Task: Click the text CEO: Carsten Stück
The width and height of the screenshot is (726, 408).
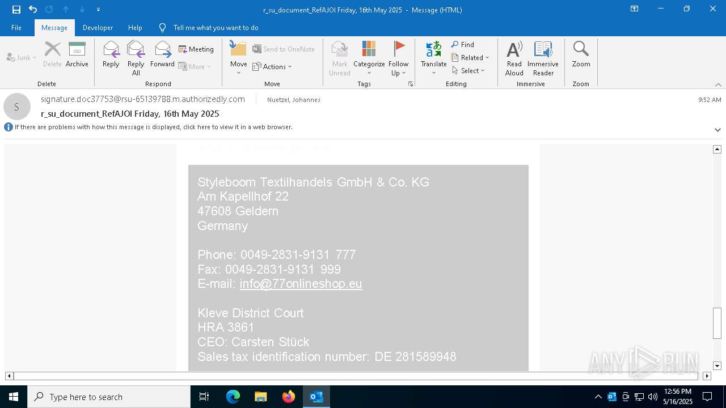Action: [x=254, y=342]
